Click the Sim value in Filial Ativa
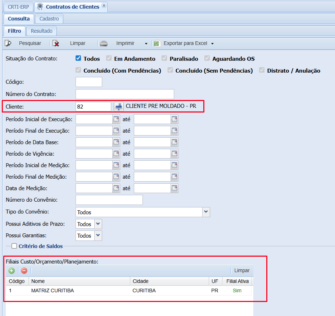Viewport: 335px width, 316px height. [237, 290]
